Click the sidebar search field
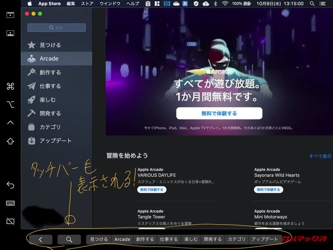Viewport: 333px width, 250px height. 56,28
